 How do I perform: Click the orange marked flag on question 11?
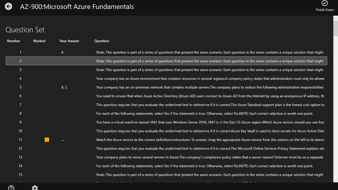[47, 140]
